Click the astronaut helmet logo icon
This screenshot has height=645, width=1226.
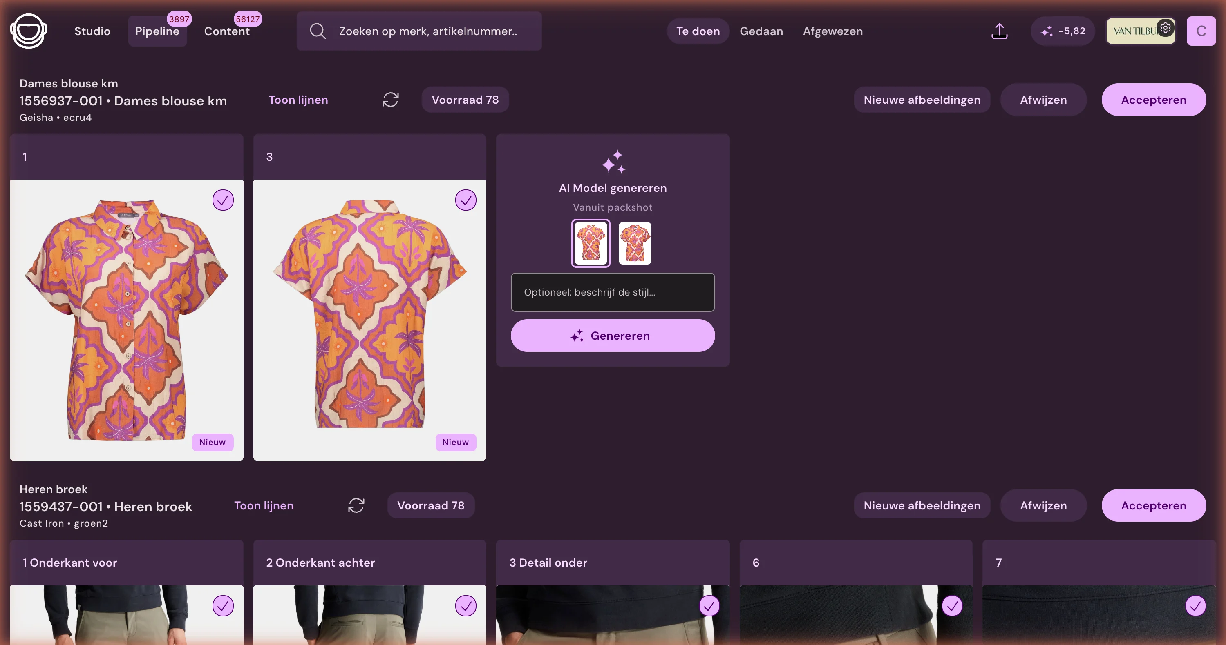click(29, 31)
